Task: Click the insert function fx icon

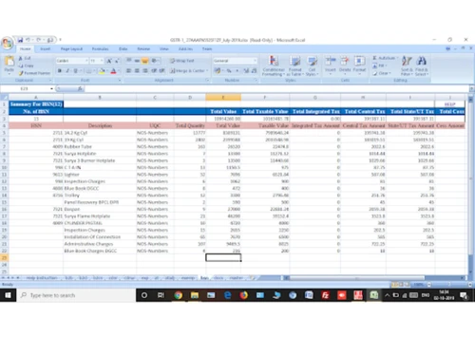Action: [x=80, y=88]
